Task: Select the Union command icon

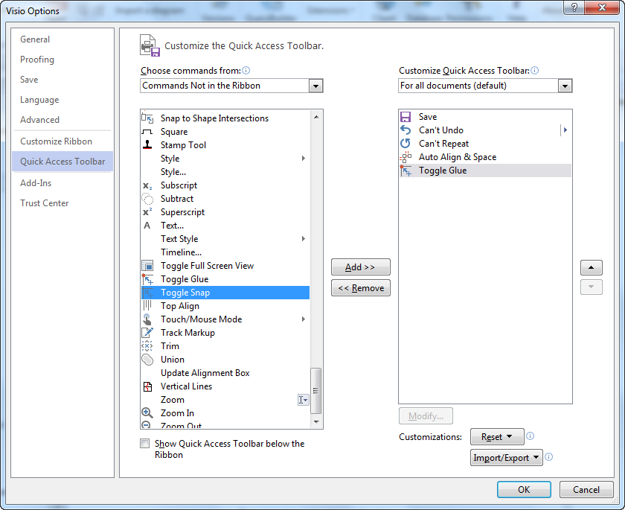Action: coord(147,360)
